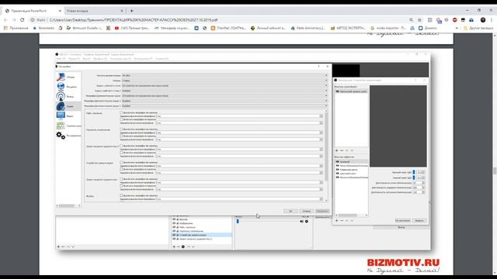Open the Mic/Auxiliary audio device 2 dropdown

click(224, 101)
